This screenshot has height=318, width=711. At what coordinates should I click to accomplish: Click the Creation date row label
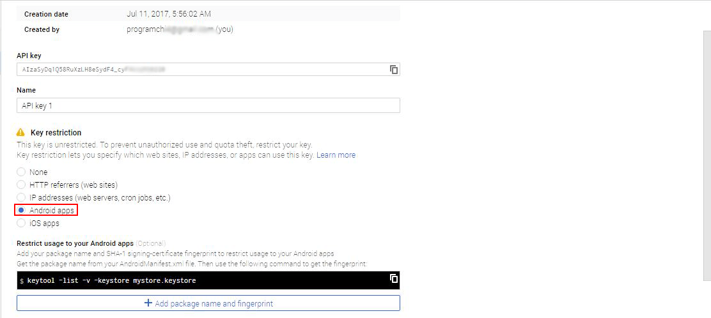(x=46, y=14)
